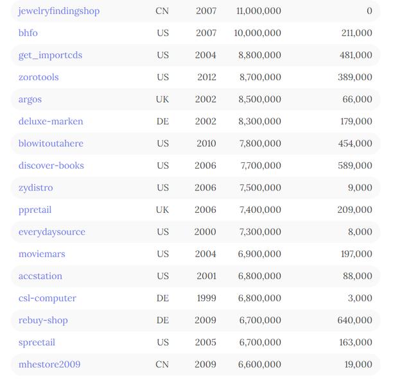
Task: Click the csl-computer link
Action: click(x=48, y=298)
